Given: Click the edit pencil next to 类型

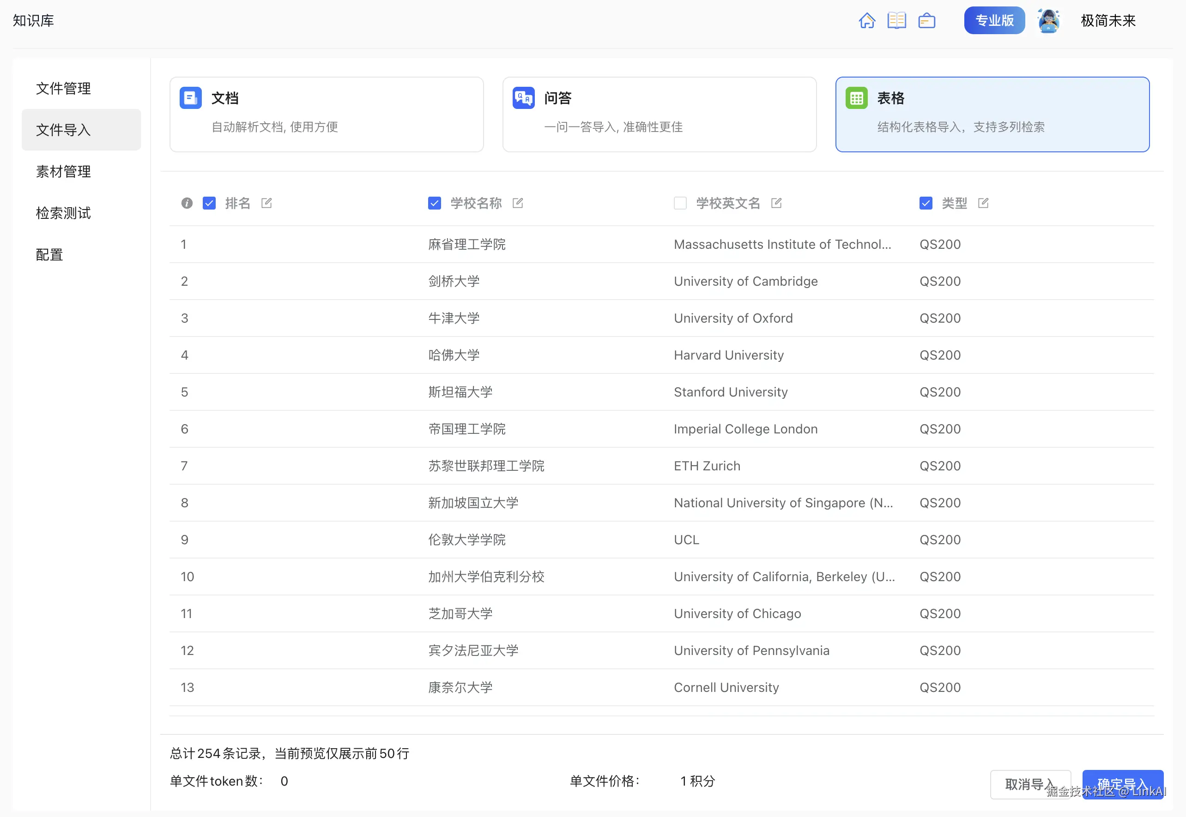Looking at the screenshot, I should pos(983,203).
